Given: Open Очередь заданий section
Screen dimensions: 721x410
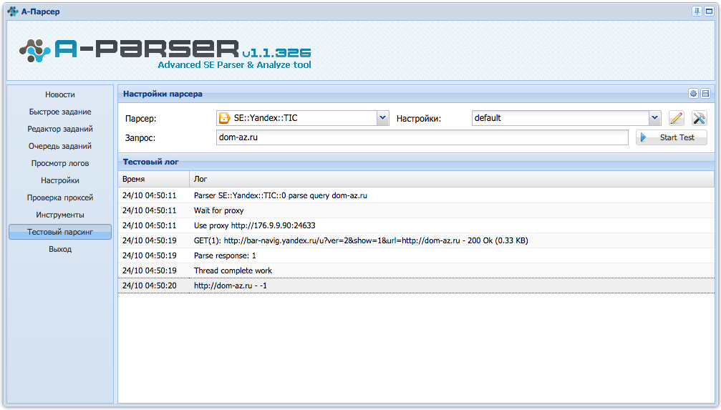Looking at the screenshot, I should 59,146.
